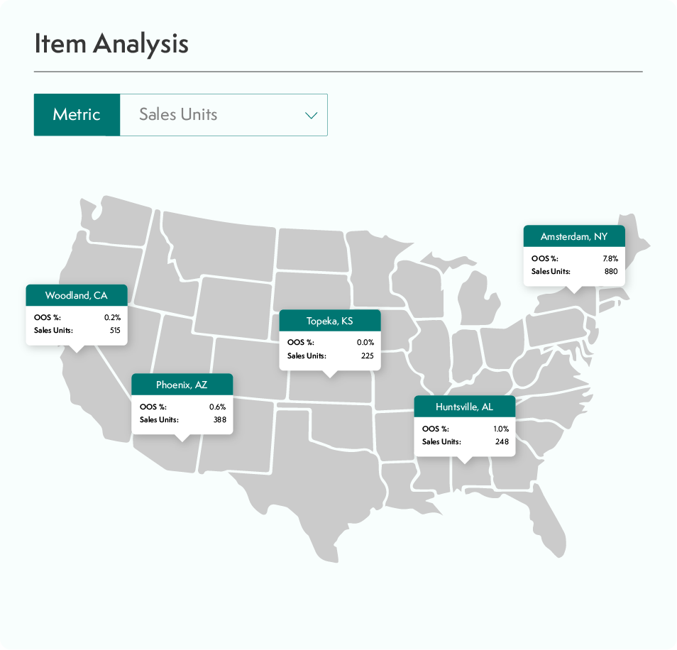Screen dimensions: 677x650
Task: Select the Phoenix, AZ tooltip header
Action: [x=182, y=385]
